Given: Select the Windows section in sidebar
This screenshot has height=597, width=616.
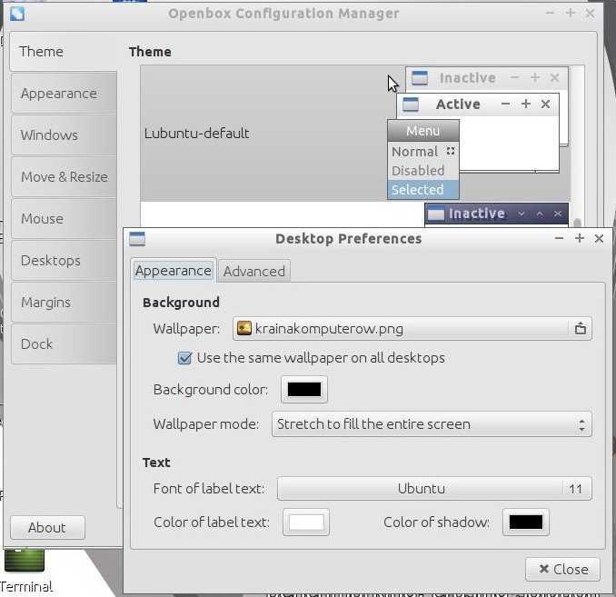Looking at the screenshot, I should point(64,134).
